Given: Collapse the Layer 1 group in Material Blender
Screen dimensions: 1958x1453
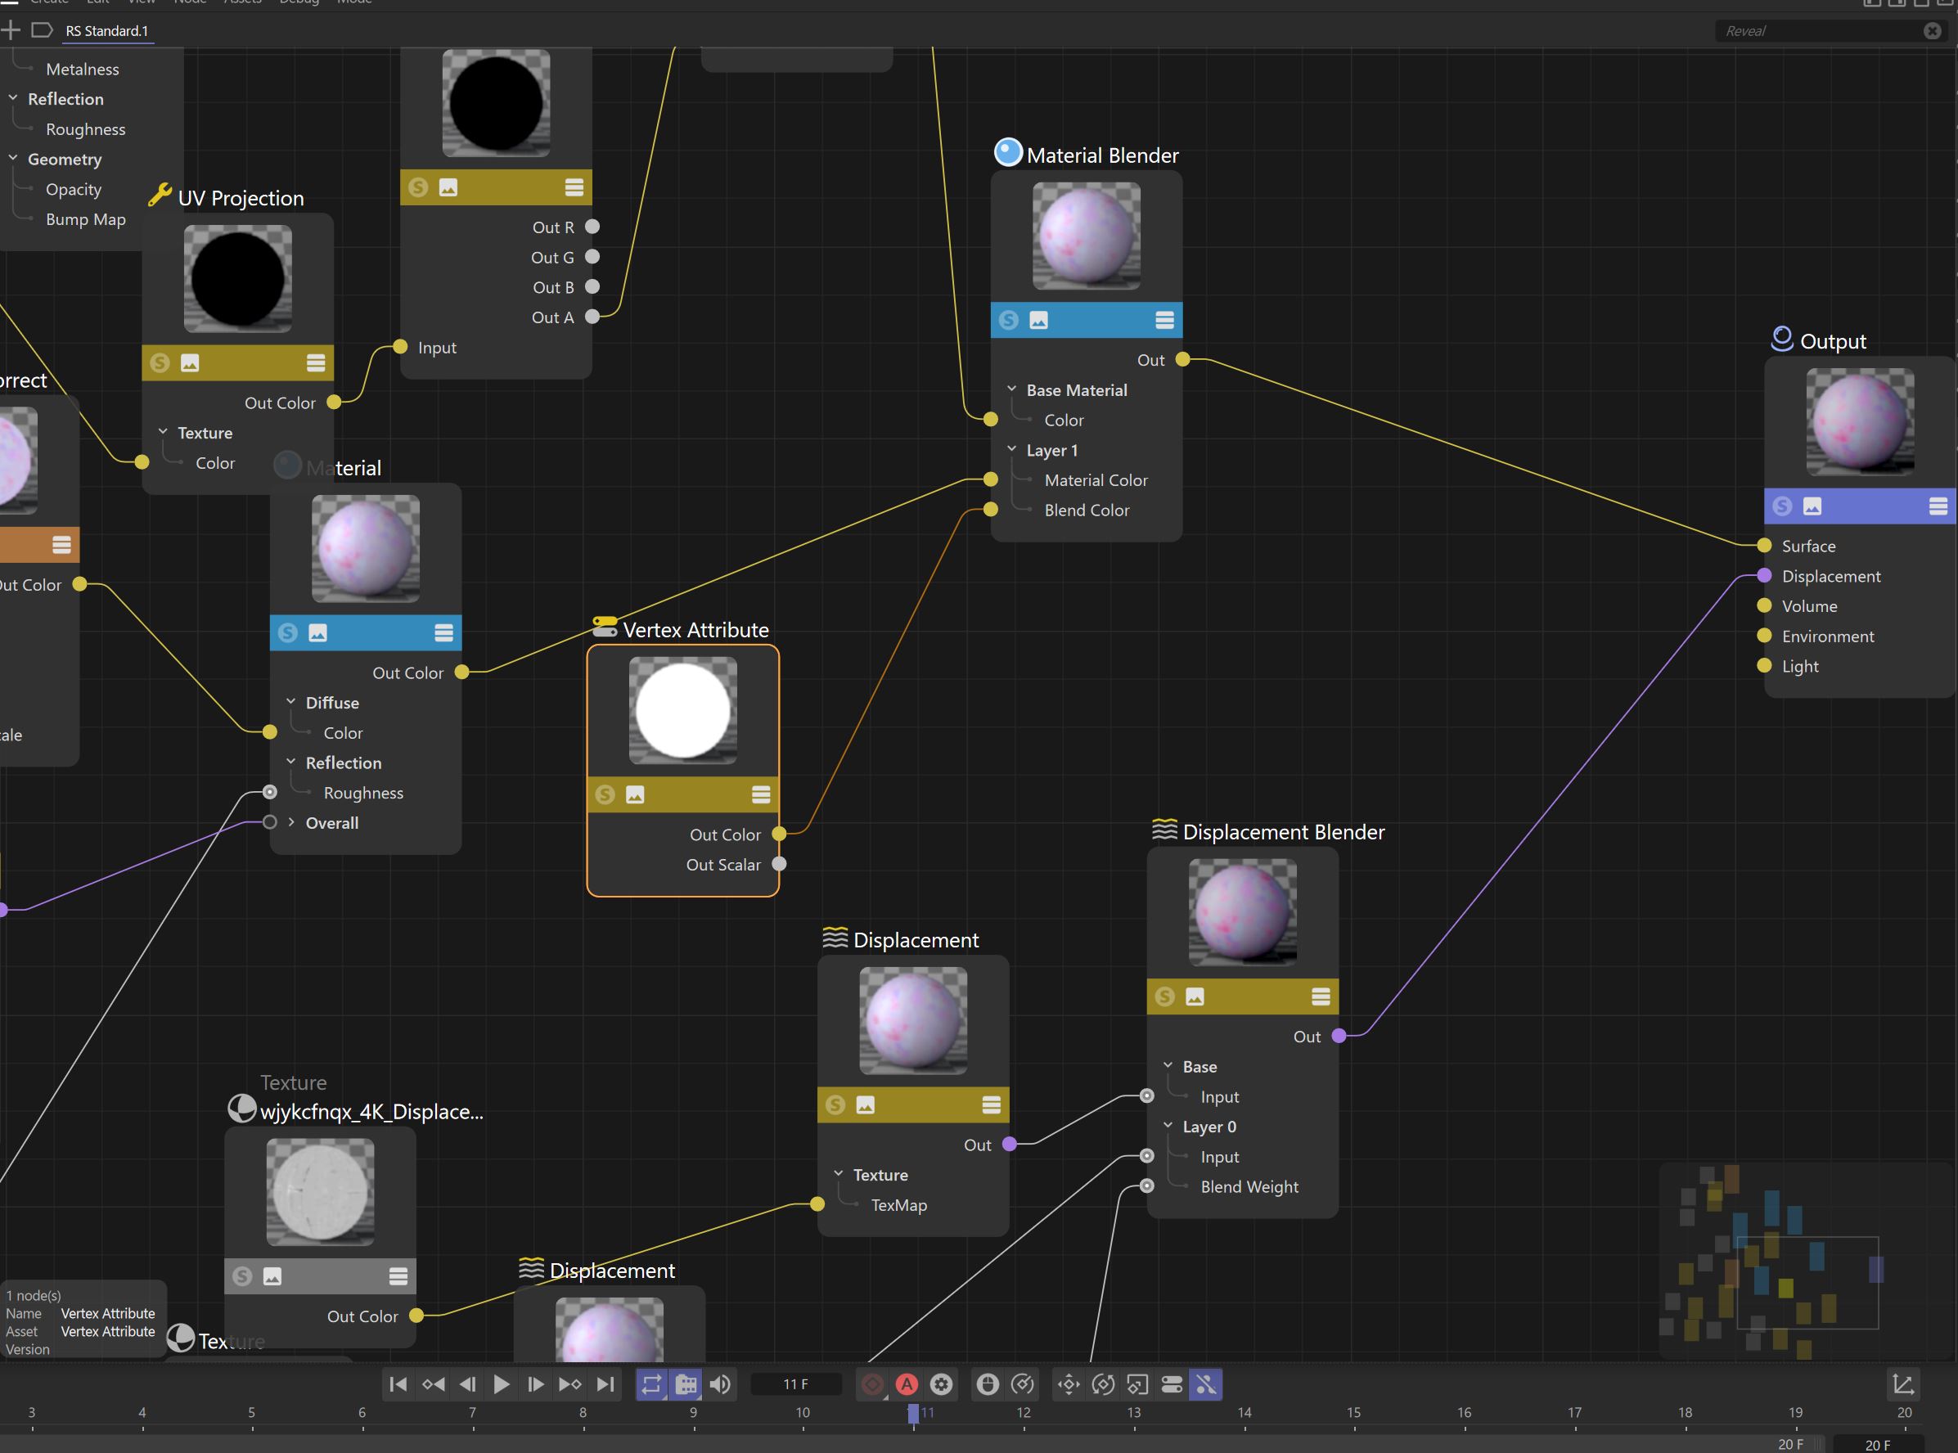Looking at the screenshot, I should (1011, 449).
